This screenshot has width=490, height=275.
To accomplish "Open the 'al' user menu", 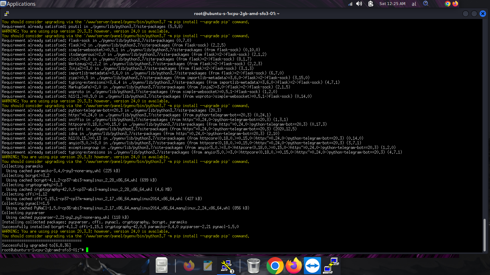I will pos(414,4).
